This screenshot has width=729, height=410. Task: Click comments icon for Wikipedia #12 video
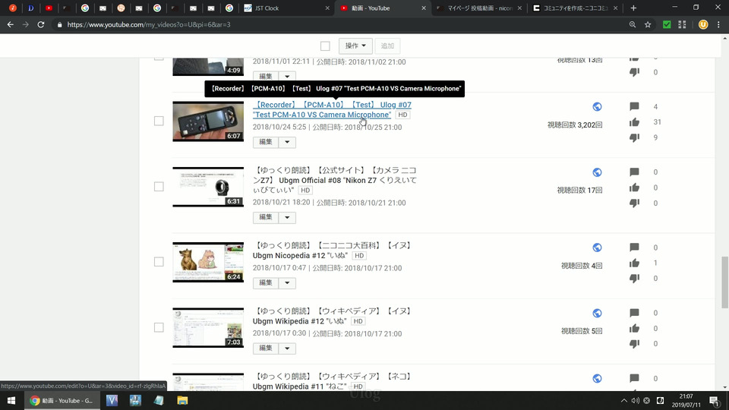click(634, 313)
